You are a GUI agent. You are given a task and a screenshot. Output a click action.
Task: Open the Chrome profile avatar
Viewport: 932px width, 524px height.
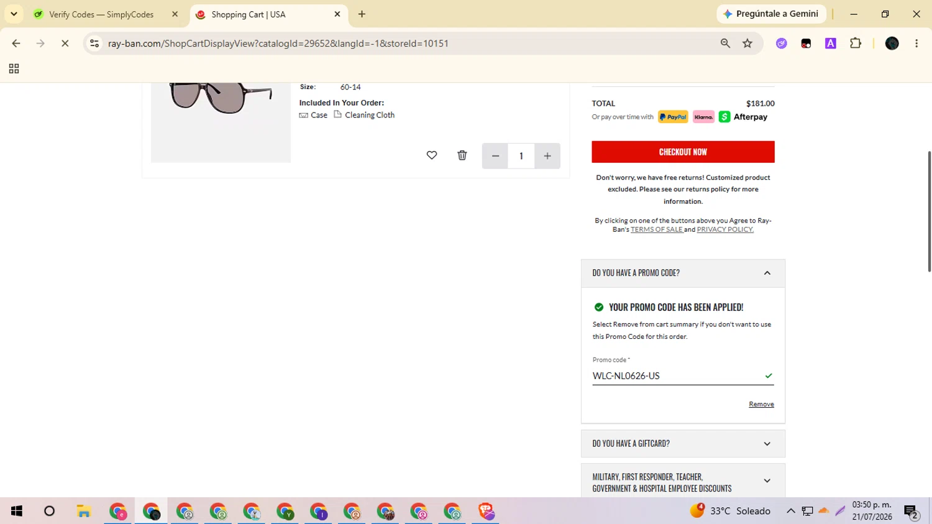(892, 44)
